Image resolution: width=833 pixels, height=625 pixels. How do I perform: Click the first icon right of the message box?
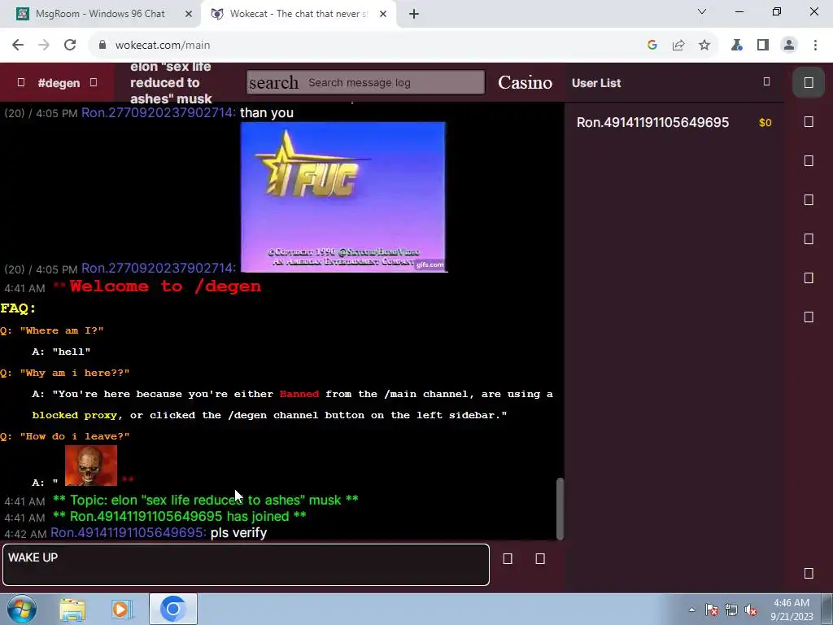[508, 558]
